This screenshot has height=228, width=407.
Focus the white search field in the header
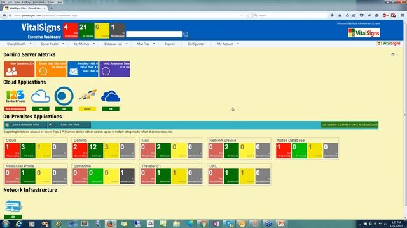click(154, 34)
